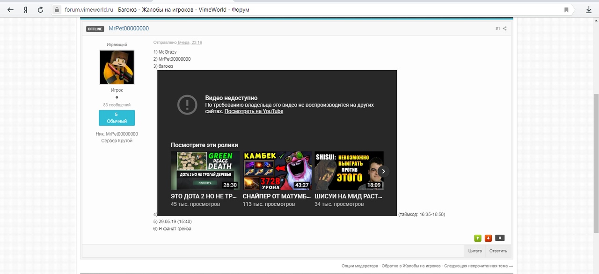This screenshot has width=599, height=274.
Task: Open the КАМБЕК sniper video thumbnail
Action: pos(277,170)
